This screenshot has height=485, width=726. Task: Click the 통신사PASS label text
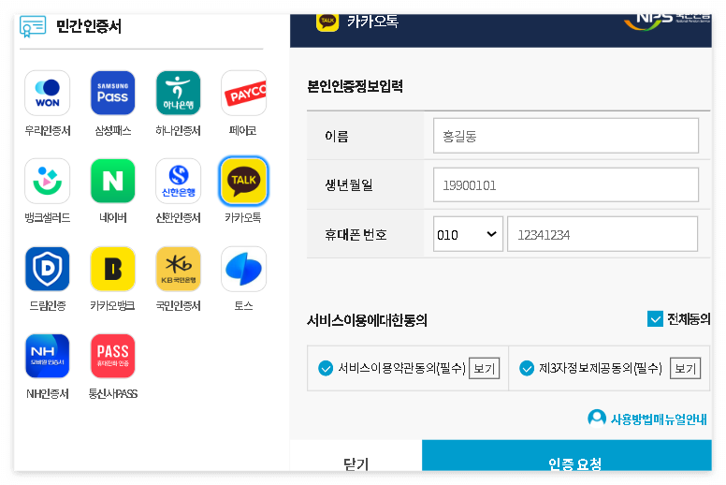coord(112,394)
